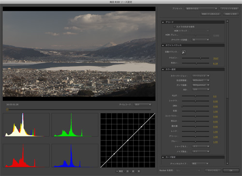Click the middle control point on the curve

click(128, 140)
